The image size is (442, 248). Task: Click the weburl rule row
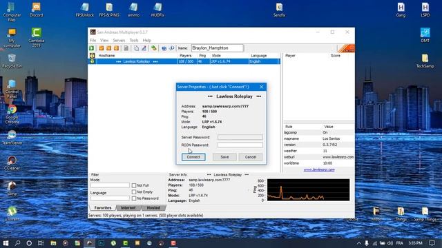319,157
